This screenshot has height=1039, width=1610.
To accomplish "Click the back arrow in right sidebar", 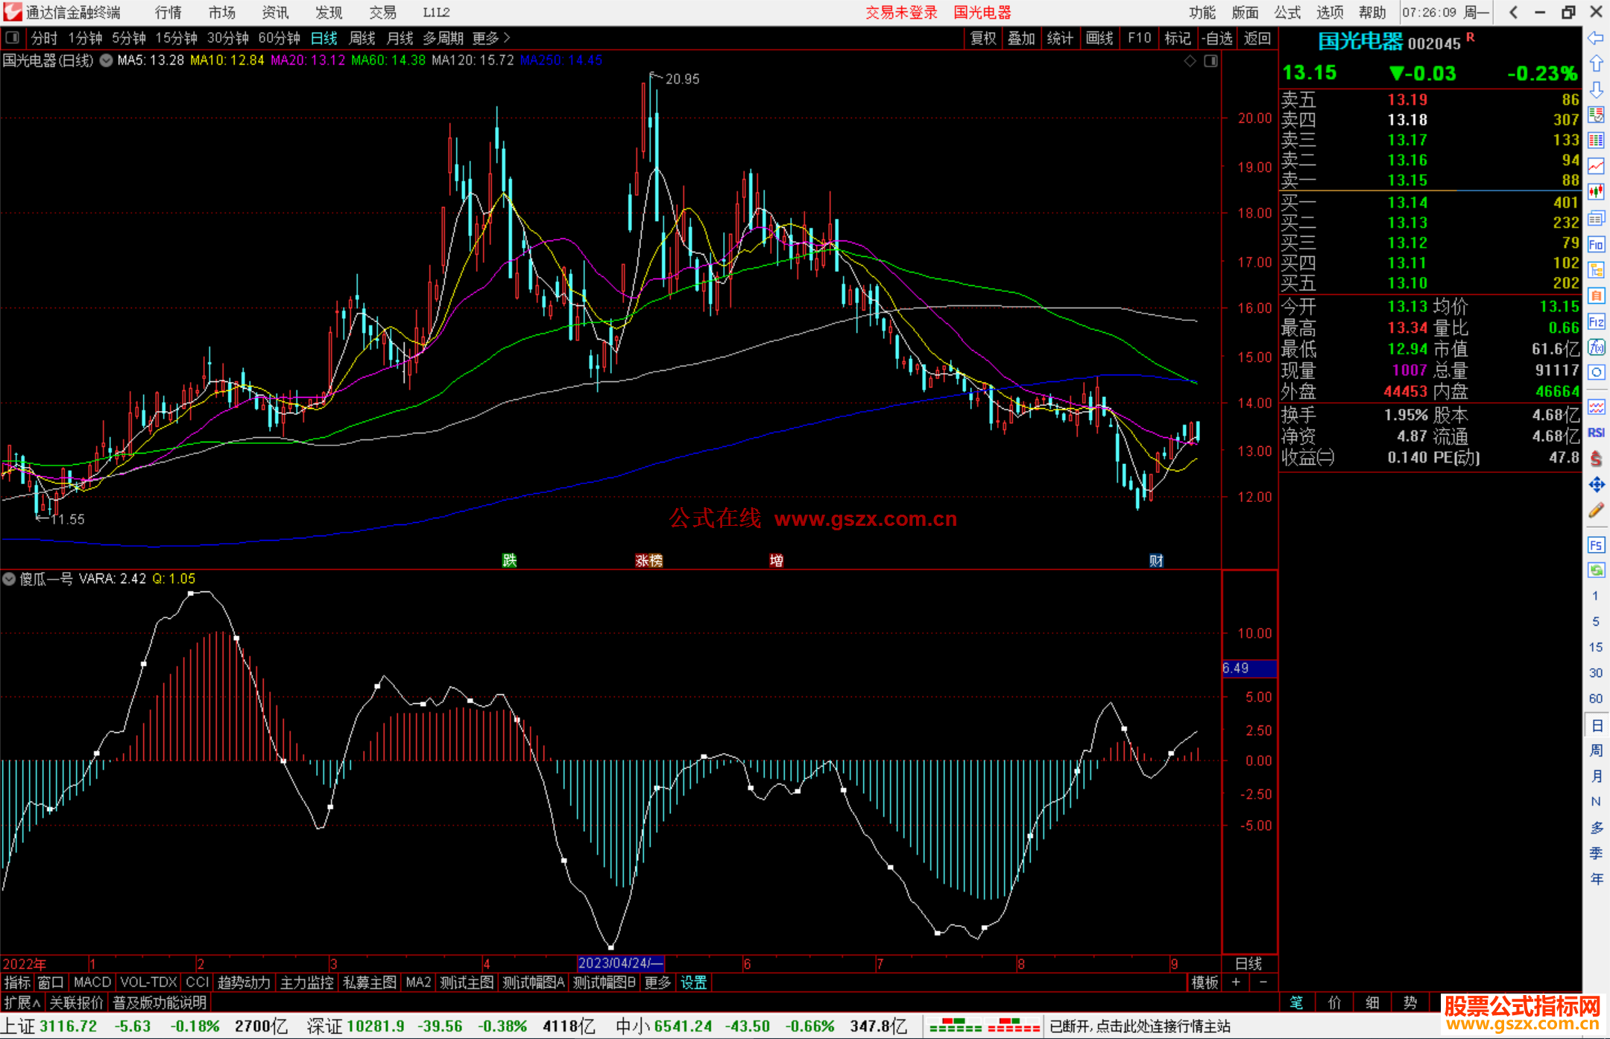I will coord(1596,38).
